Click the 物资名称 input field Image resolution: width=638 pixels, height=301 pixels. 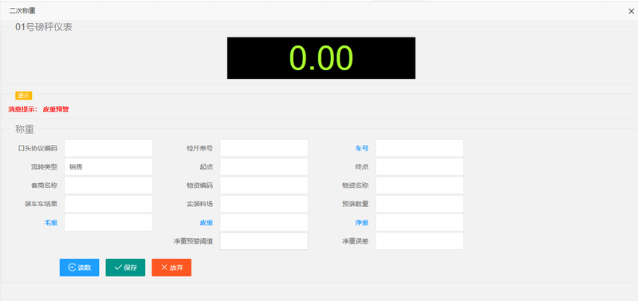(419, 186)
